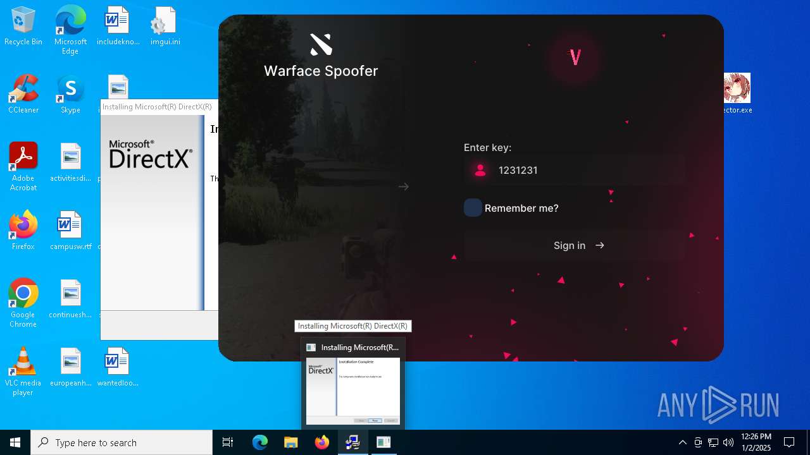Click the pink user icon in key field
This screenshot has width=810, height=455.
coord(480,170)
